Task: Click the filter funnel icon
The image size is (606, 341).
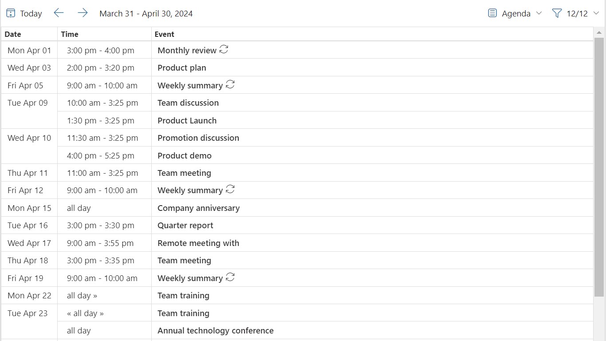Action: [557, 13]
